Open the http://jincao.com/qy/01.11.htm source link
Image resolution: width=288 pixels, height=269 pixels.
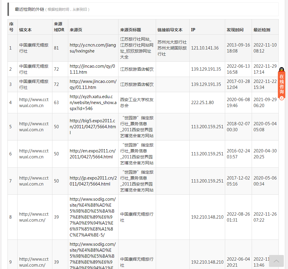pyautogui.click(x=92, y=69)
